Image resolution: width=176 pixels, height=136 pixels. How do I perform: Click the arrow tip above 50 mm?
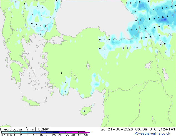[x=88, y=132]
